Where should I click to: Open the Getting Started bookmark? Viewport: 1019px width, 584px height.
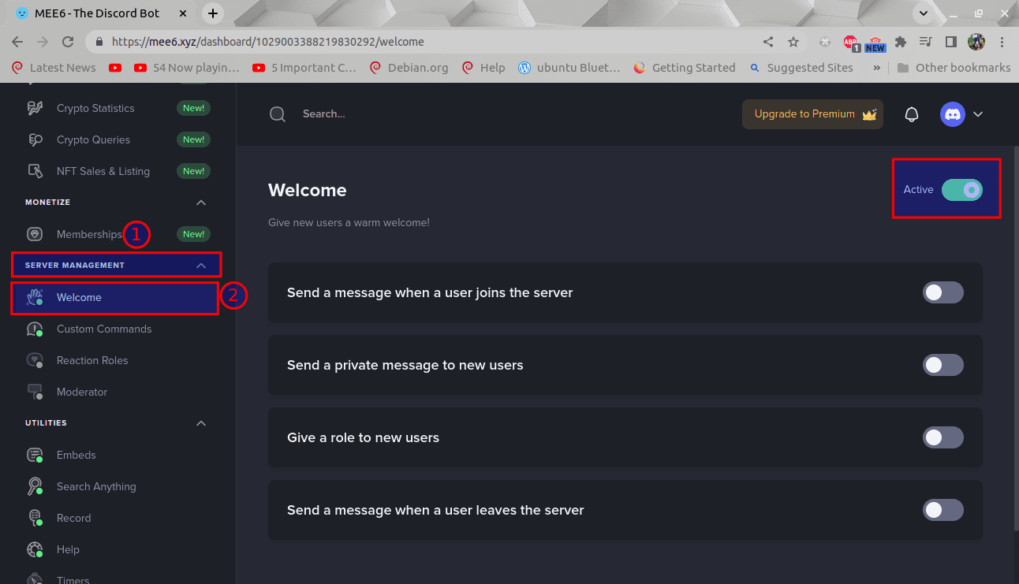[684, 68]
